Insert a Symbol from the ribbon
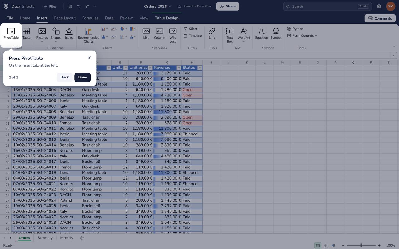 click(x=276, y=34)
